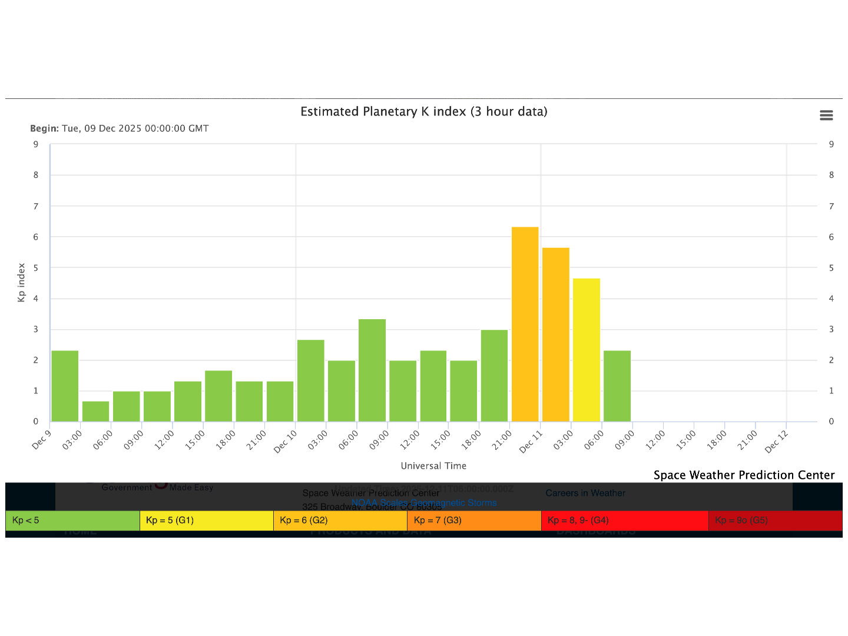Click the Universal Time axis label

coord(433,466)
